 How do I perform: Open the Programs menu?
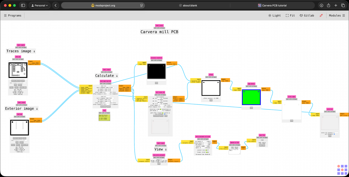pyautogui.click(x=12, y=16)
